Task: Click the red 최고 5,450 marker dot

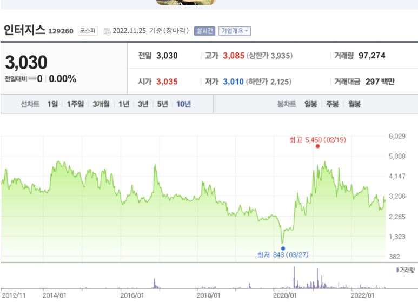Action: point(317,146)
